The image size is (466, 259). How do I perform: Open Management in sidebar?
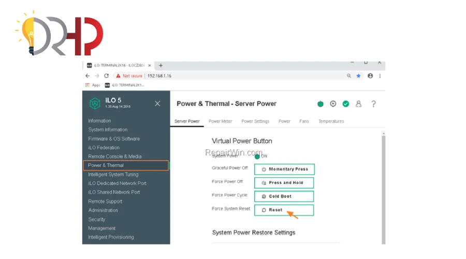[x=101, y=228]
